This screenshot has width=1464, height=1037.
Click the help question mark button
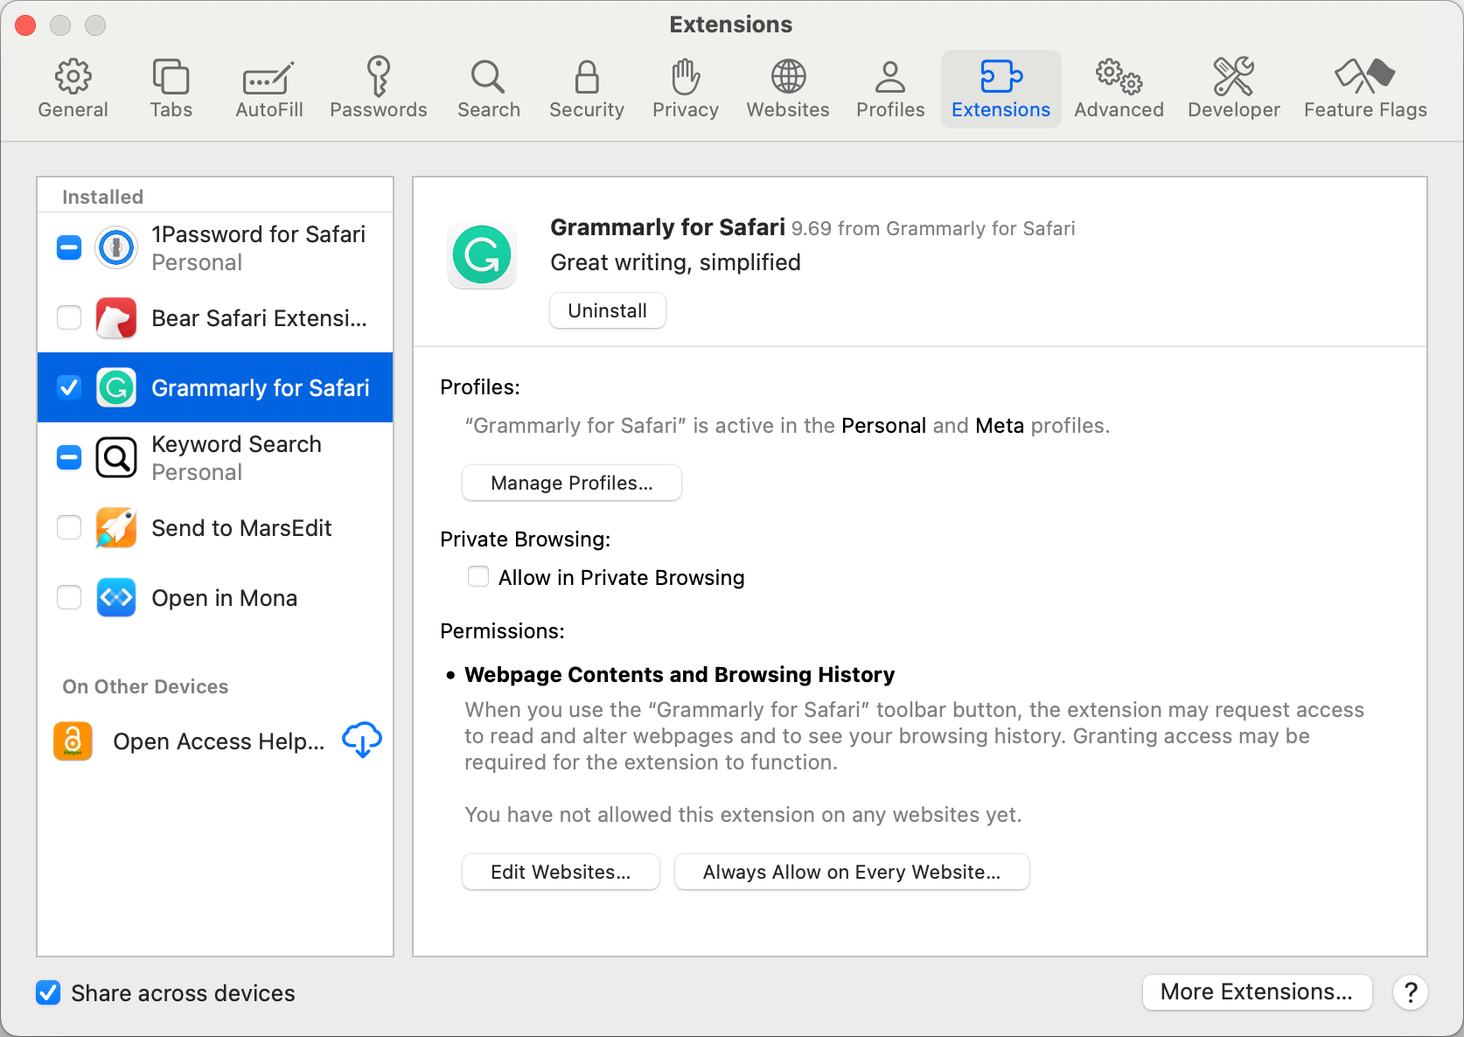1410,992
